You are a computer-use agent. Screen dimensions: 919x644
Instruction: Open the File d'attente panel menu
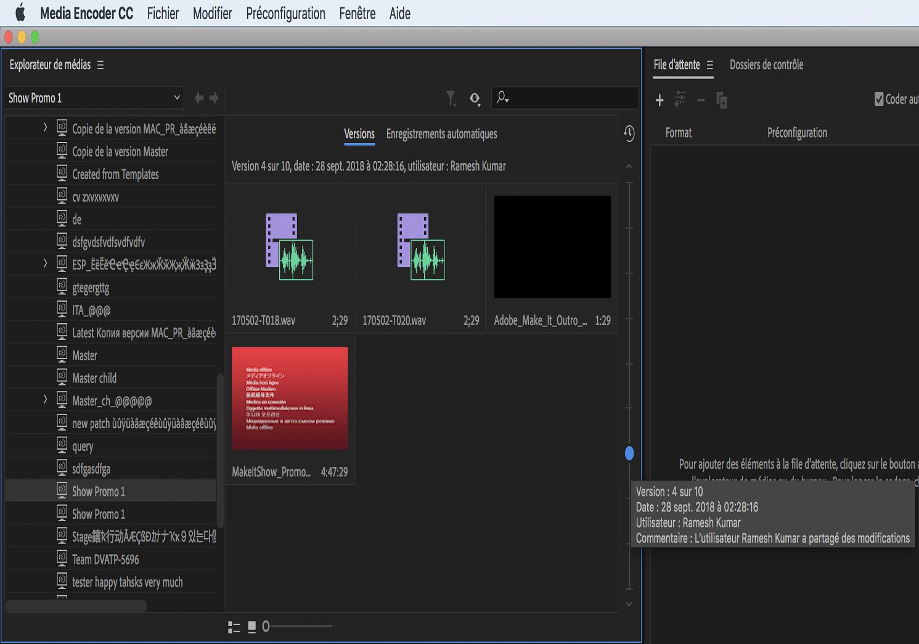[710, 65]
